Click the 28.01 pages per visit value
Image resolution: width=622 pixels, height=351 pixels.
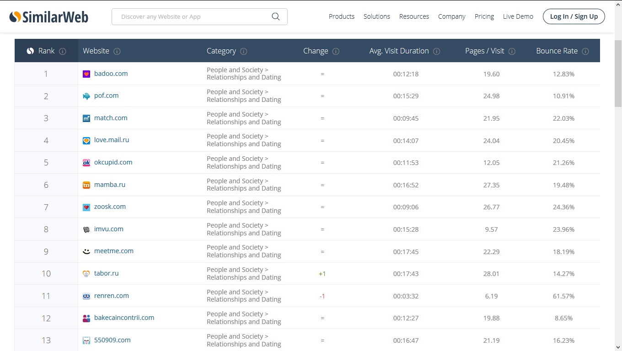point(491,274)
